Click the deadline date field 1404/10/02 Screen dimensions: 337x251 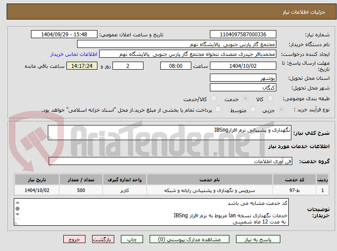click(x=243, y=66)
